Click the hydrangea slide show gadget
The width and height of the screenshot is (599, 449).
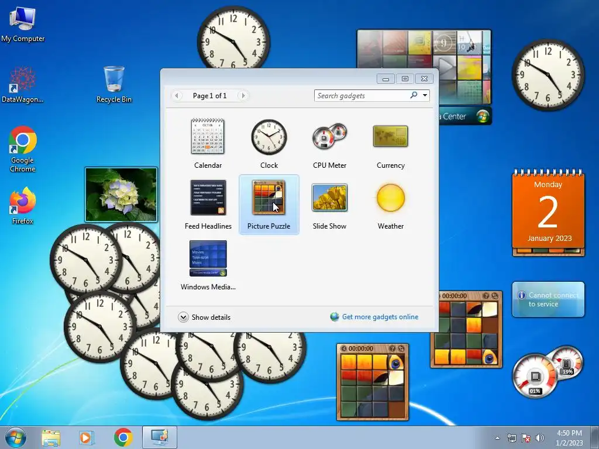coord(121,195)
